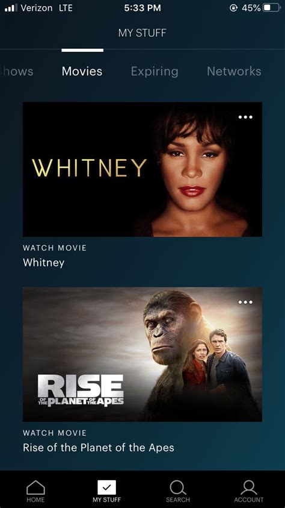Switch to the Movies tab
Screen dimensions: 285x508
(x=82, y=71)
